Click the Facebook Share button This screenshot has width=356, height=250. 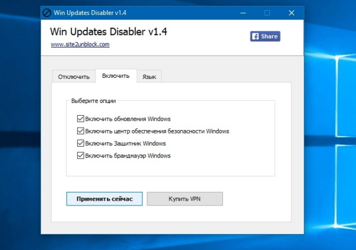coord(265,36)
